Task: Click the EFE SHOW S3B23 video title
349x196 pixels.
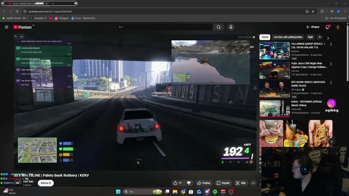Action: (x=308, y=84)
